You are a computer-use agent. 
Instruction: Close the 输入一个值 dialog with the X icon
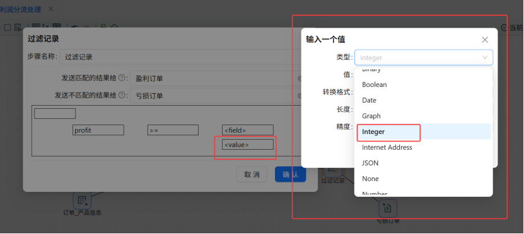click(x=485, y=40)
